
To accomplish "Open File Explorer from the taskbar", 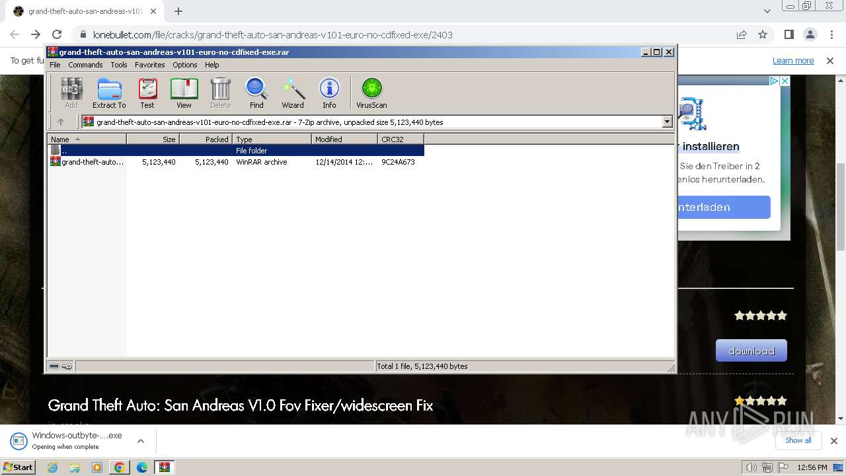I will click(x=75, y=467).
